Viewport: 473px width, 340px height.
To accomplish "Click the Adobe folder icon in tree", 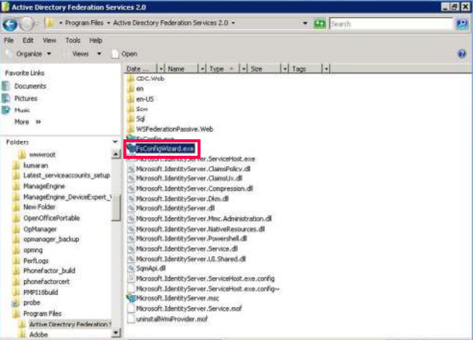I will [x=22, y=334].
